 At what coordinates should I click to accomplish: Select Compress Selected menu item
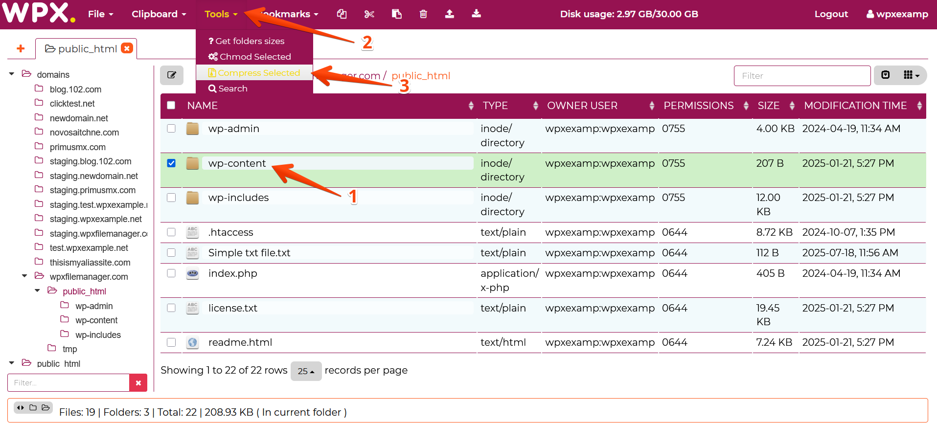[254, 73]
